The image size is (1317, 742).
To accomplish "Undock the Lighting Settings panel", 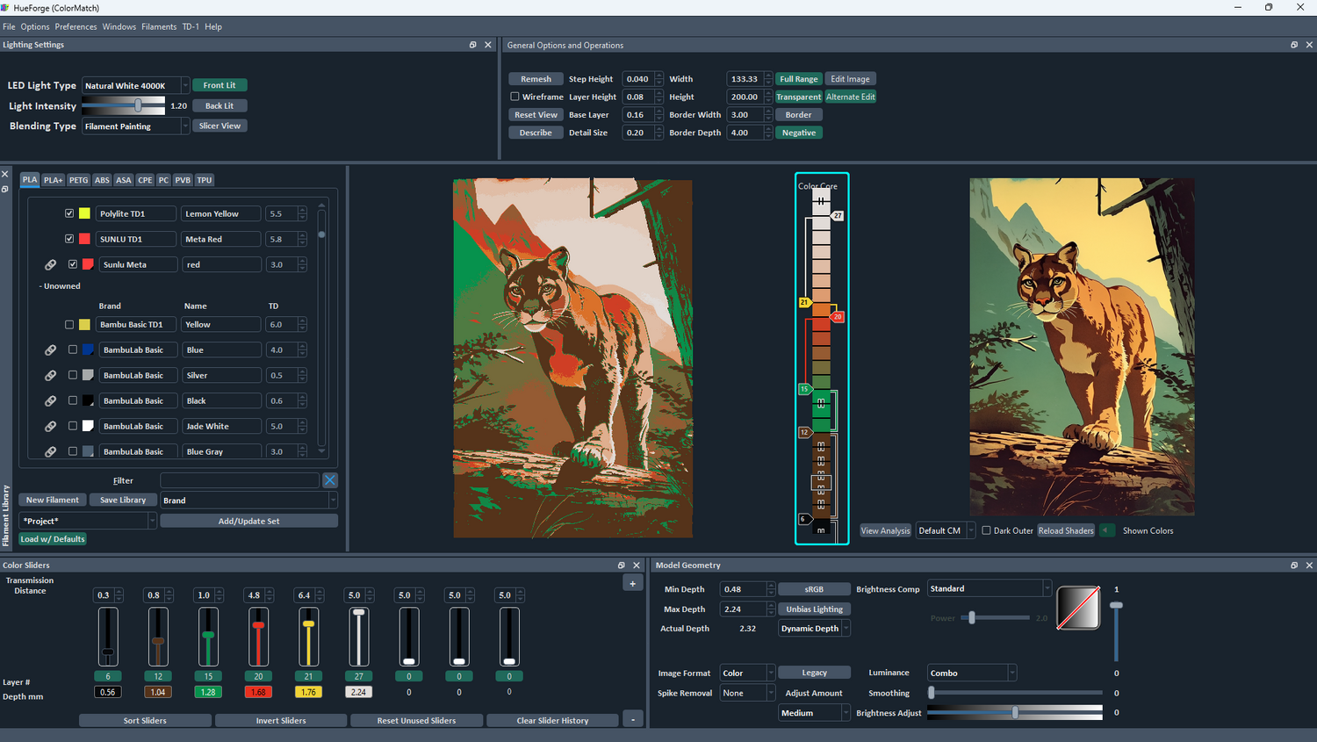I will (x=473, y=45).
